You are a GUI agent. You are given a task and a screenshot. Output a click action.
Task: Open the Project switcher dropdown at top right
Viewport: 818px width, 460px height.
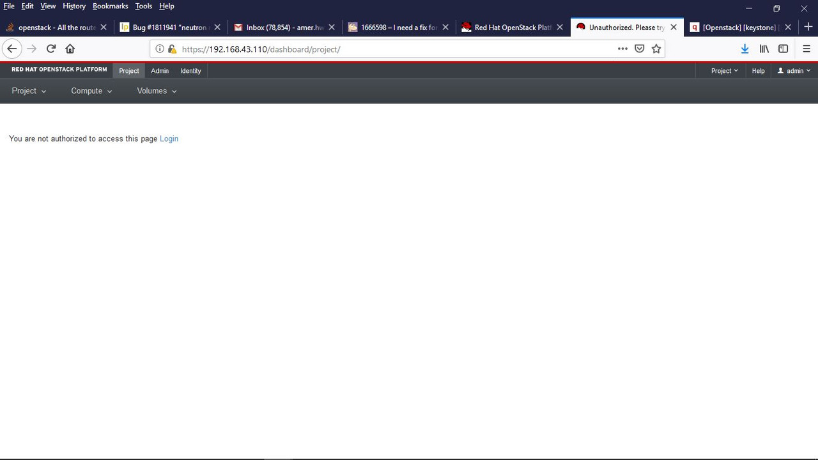pos(725,71)
